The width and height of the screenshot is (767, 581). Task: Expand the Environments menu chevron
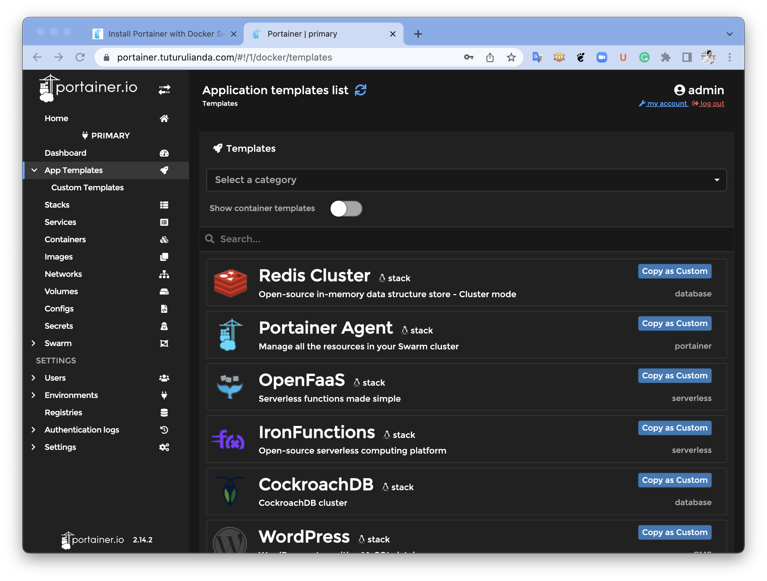(x=33, y=395)
